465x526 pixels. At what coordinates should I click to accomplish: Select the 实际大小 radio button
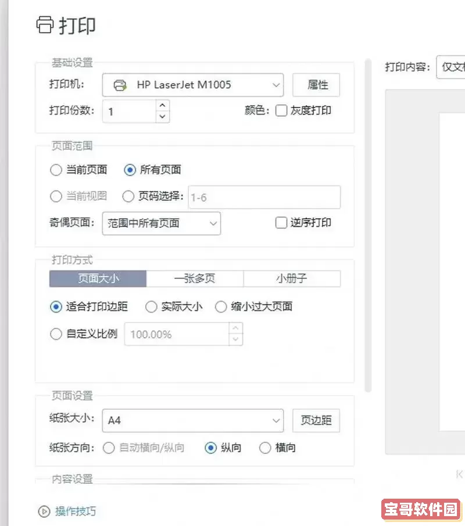pyautogui.click(x=151, y=307)
